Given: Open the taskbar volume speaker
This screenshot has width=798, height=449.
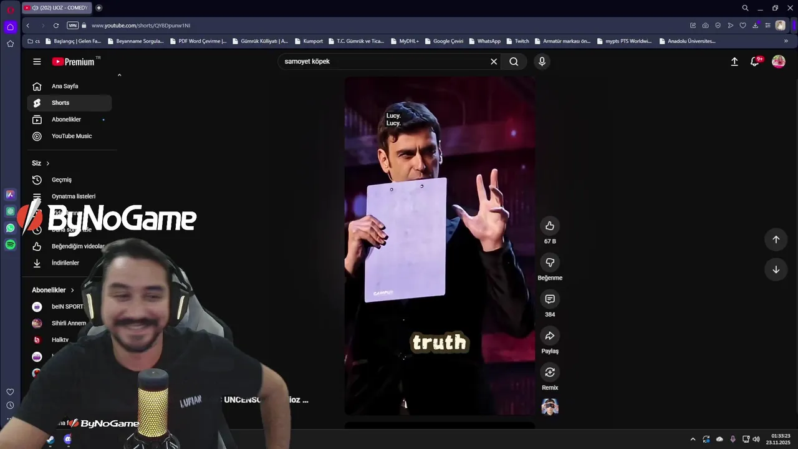Looking at the screenshot, I should [756, 439].
